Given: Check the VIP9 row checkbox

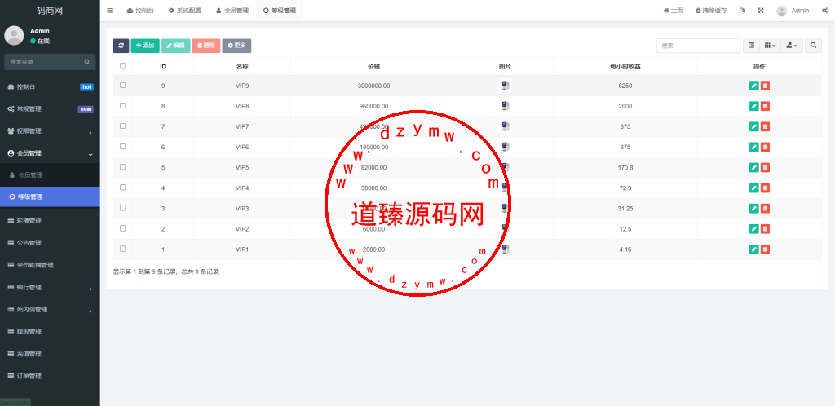Looking at the screenshot, I should pos(123,85).
